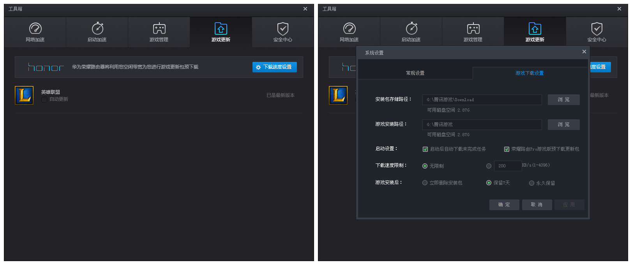Toggle 荣耀路由Pro游戏版预下载更新包 checkbox
This screenshot has height=265, width=632.
coord(507,149)
